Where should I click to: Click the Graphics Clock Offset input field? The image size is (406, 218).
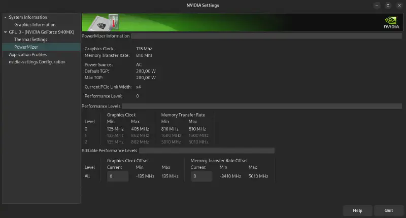point(117,176)
